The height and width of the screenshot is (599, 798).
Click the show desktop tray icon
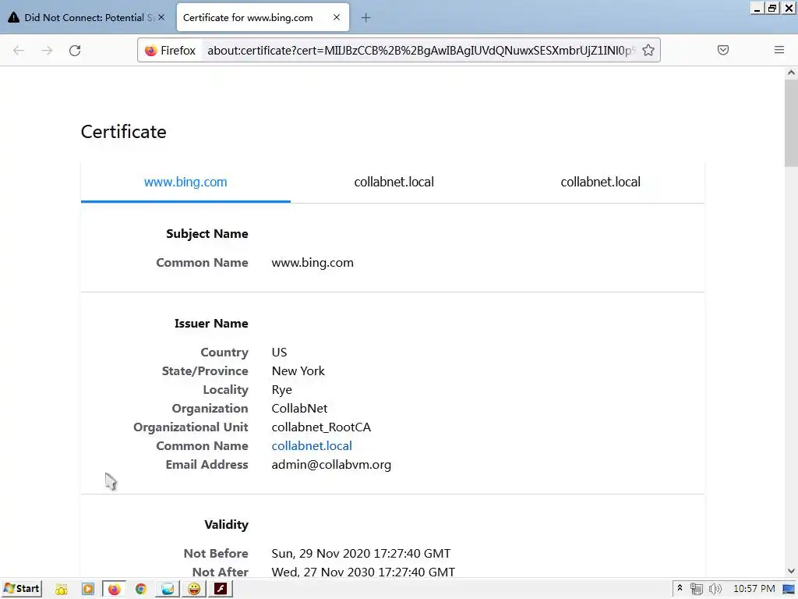(x=789, y=590)
